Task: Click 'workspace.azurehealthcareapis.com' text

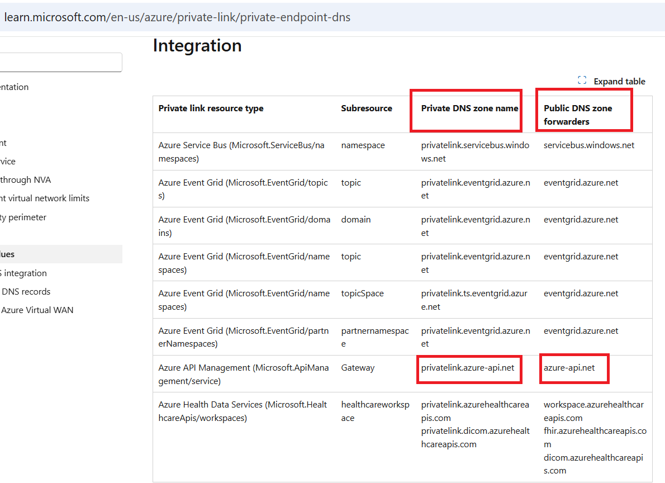Action: click(593, 411)
